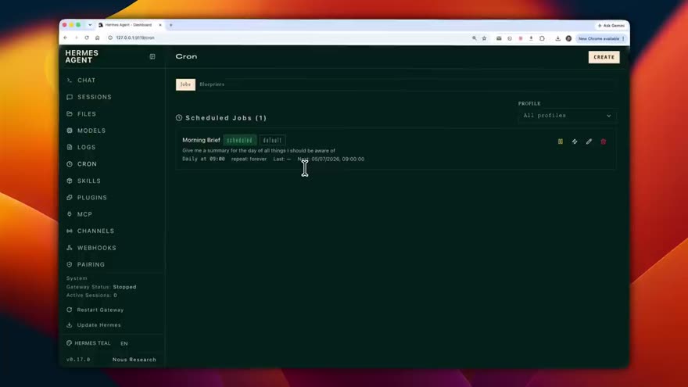Trigger Morning Brief job now via lightning icon
This screenshot has width=688, height=387.
575,142
